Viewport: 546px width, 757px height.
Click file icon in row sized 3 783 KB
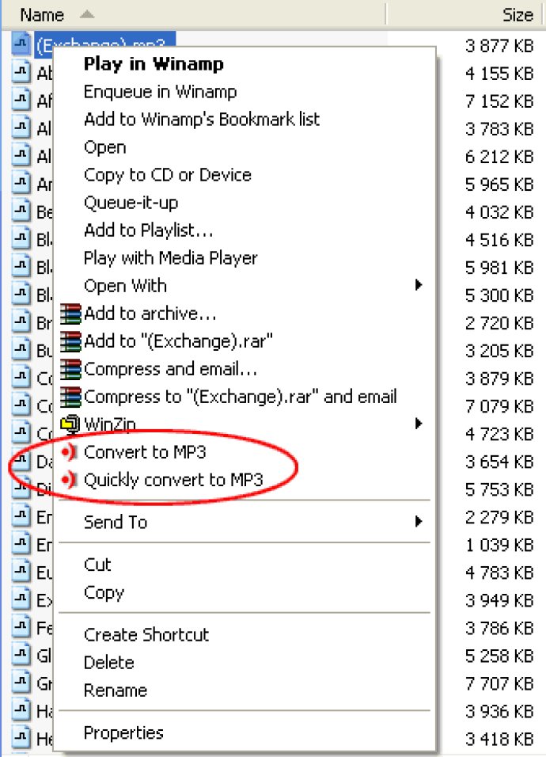coord(21,128)
